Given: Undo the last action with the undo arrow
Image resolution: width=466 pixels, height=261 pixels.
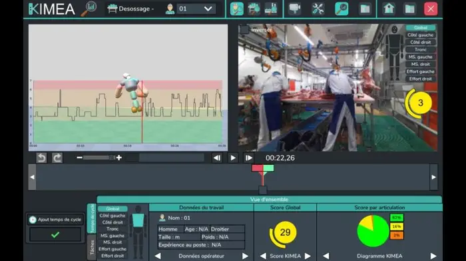Looking at the screenshot, I should tap(41, 158).
